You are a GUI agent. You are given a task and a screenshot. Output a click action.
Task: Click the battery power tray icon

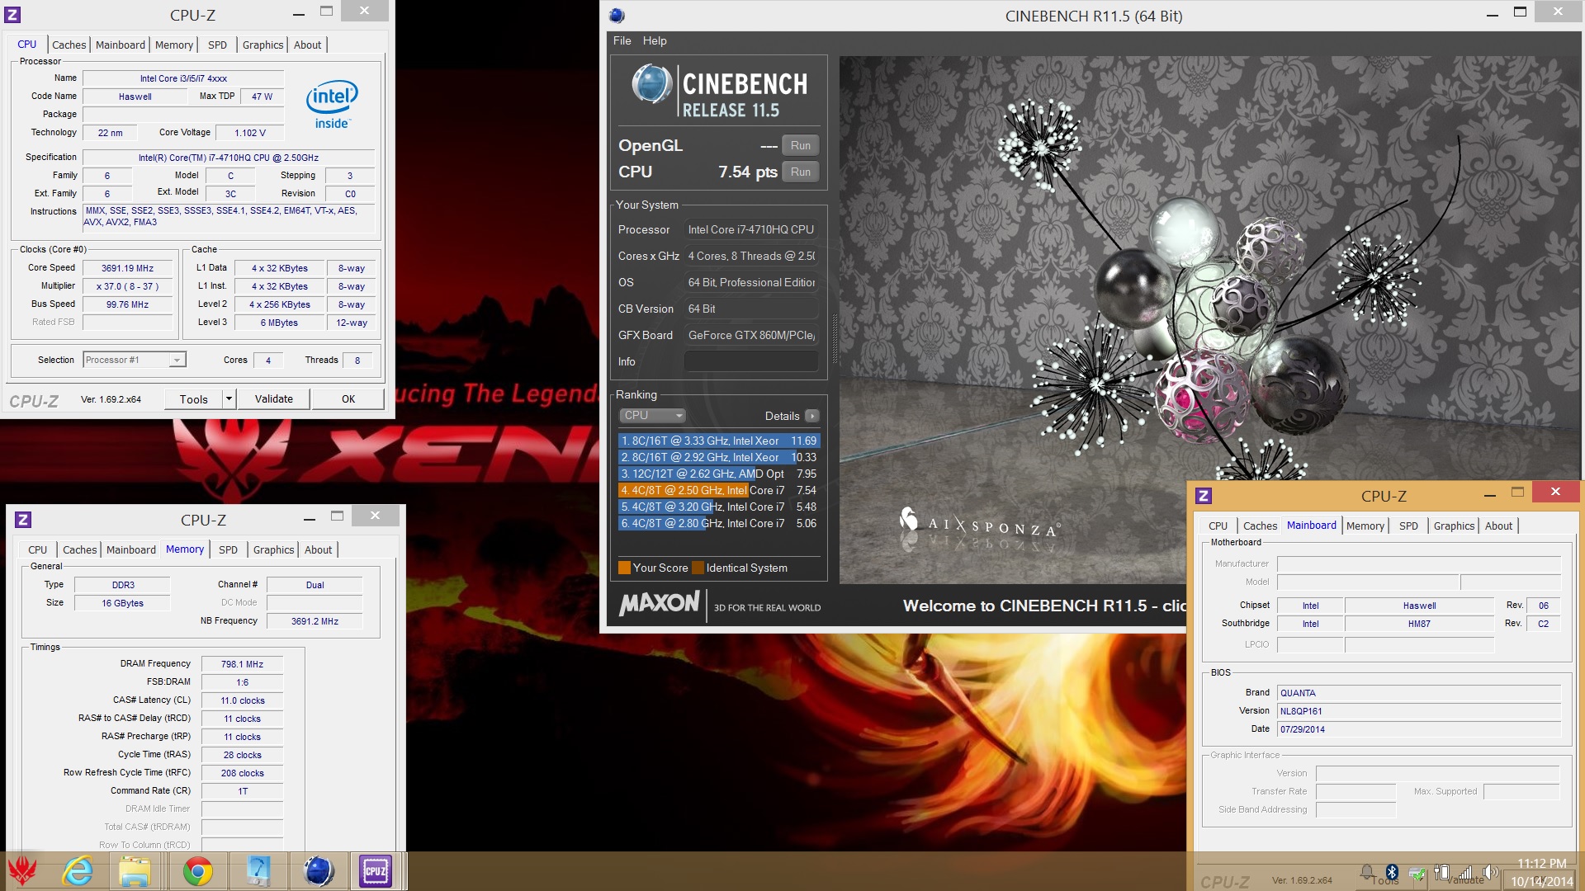coord(1442,872)
